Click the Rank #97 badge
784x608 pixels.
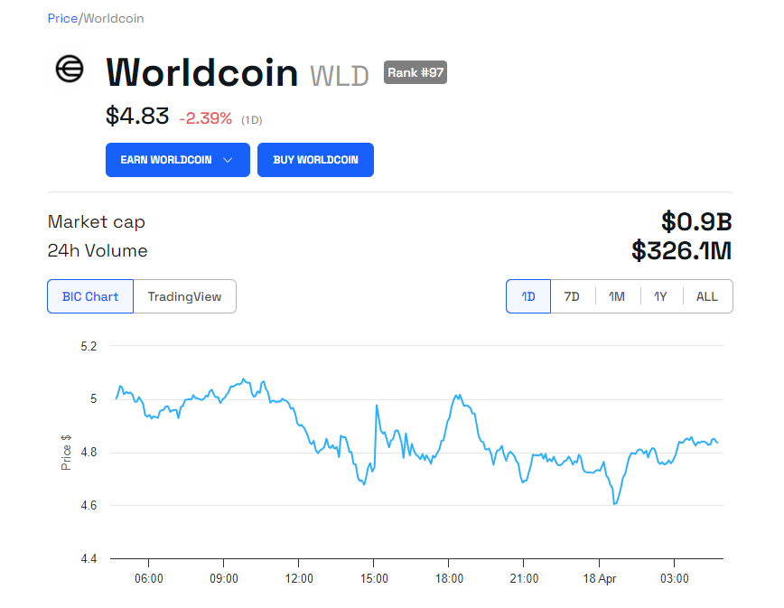[415, 72]
